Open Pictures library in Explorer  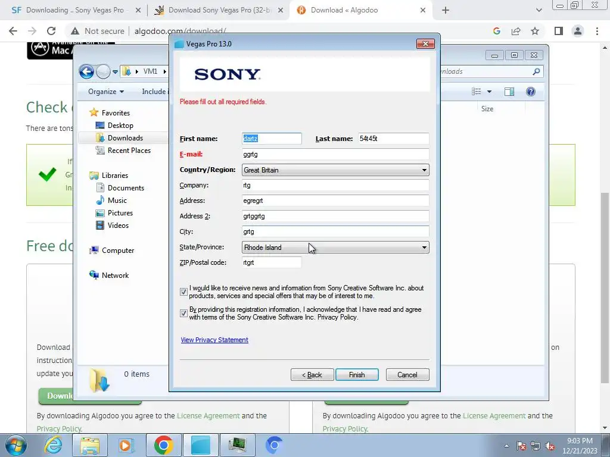120,212
